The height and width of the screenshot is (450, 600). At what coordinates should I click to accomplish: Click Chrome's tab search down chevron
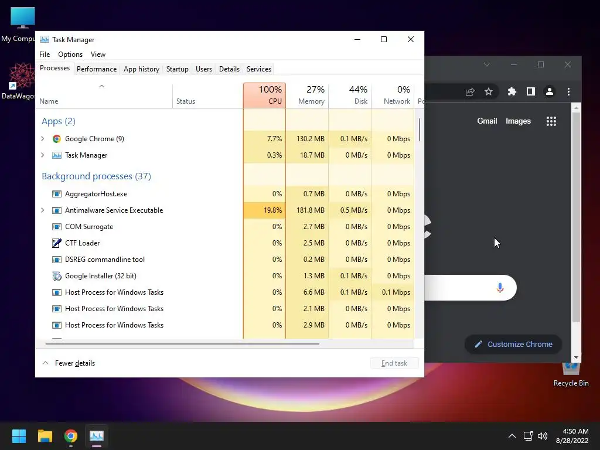[x=487, y=64]
